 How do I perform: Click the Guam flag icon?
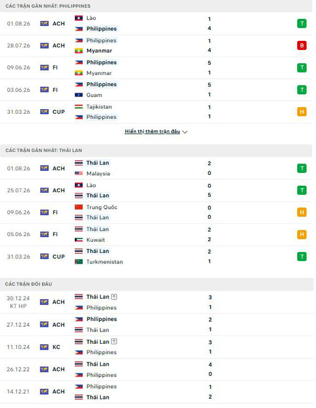click(79, 95)
